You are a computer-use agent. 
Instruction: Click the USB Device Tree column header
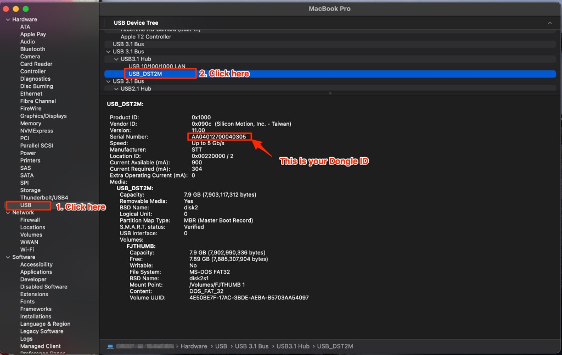coord(136,23)
